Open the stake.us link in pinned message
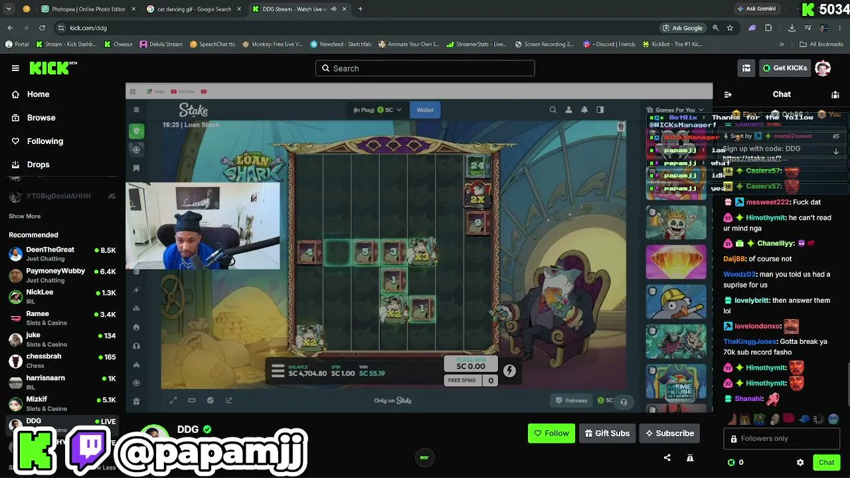 755,158
